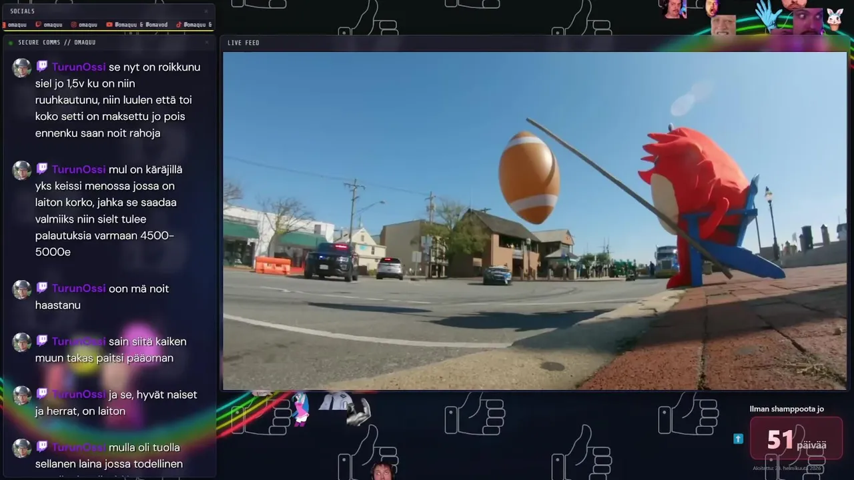854x480 pixels.
Task: Close the Socials panel
Action: 205,11
